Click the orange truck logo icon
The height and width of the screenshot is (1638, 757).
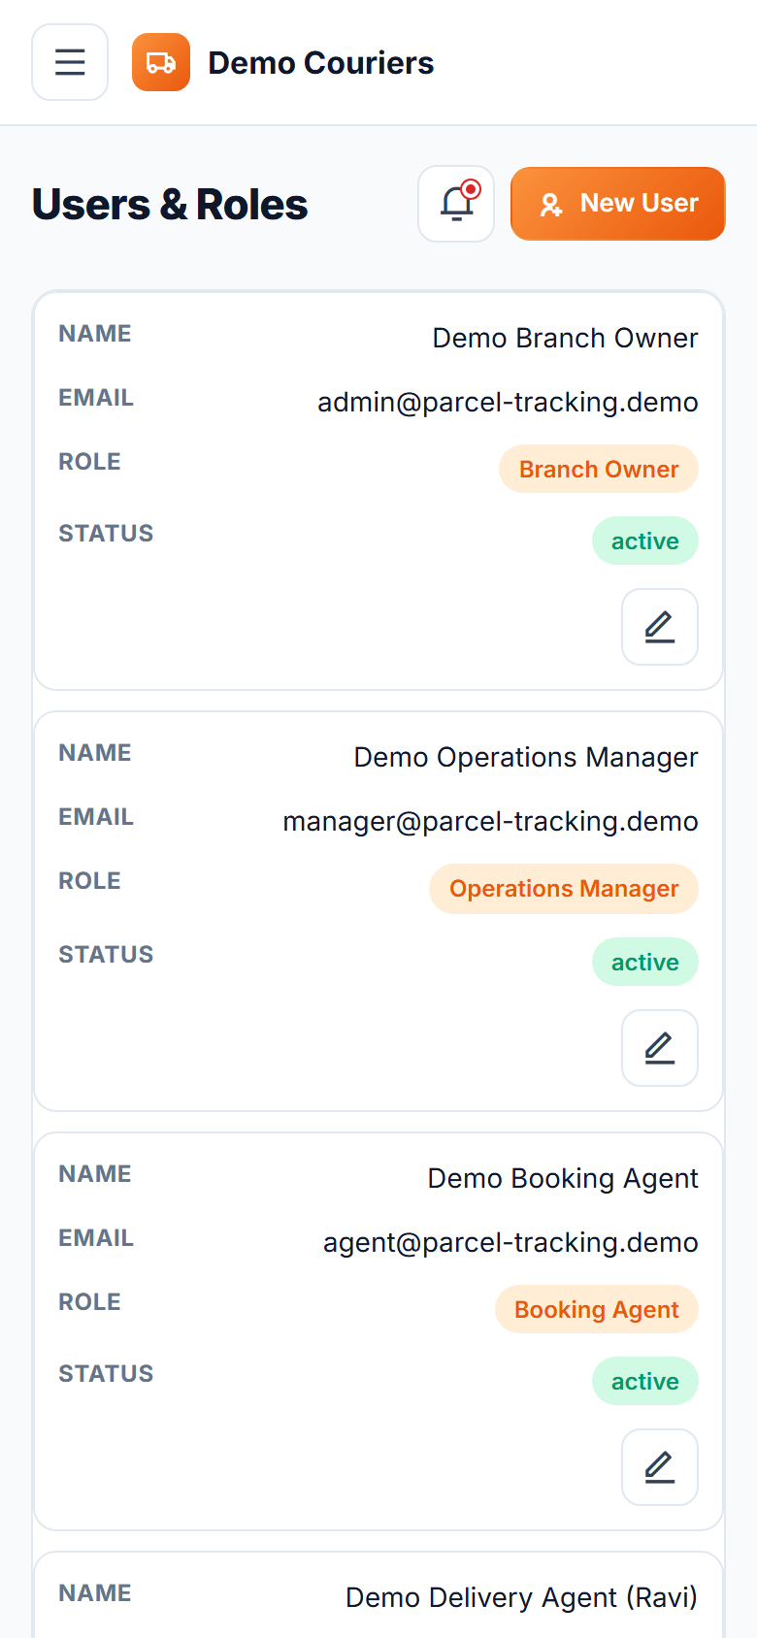[x=161, y=62]
